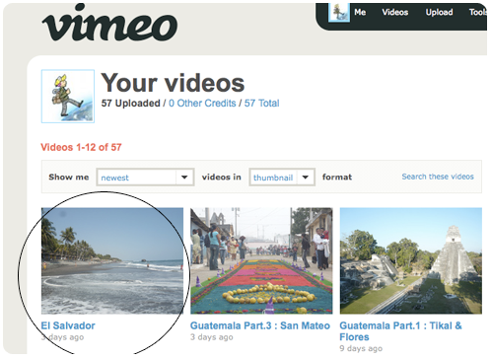Click the newest dropdown arrow button

pos(184,178)
